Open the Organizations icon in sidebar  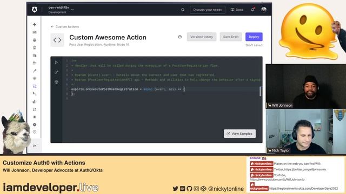[x=35, y=55]
